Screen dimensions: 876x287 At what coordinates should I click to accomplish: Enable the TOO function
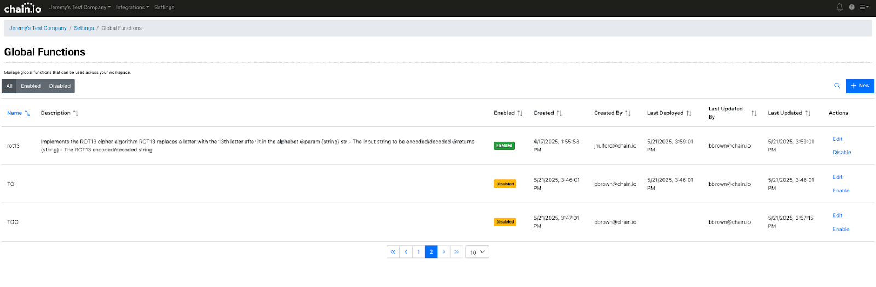tap(842, 229)
